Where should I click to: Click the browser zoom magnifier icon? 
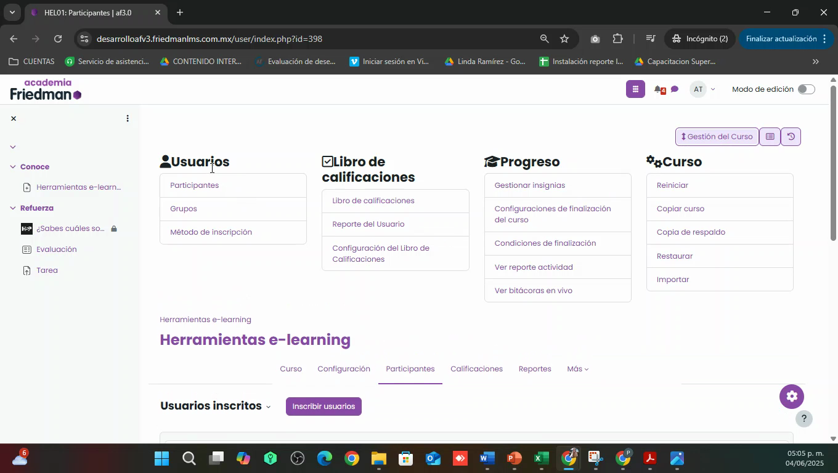pyautogui.click(x=544, y=39)
